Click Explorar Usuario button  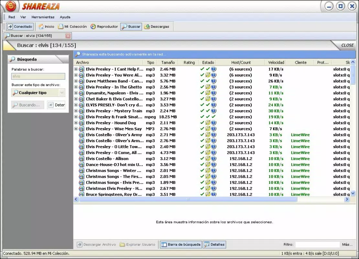[137, 244]
